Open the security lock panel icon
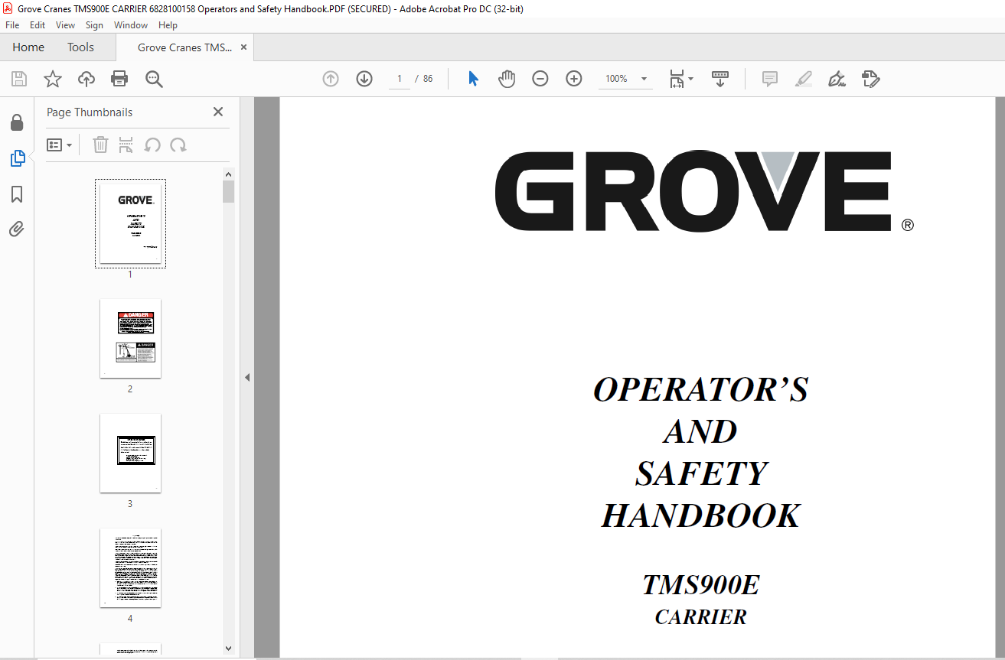The width and height of the screenshot is (1005, 660). coord(17,122)
